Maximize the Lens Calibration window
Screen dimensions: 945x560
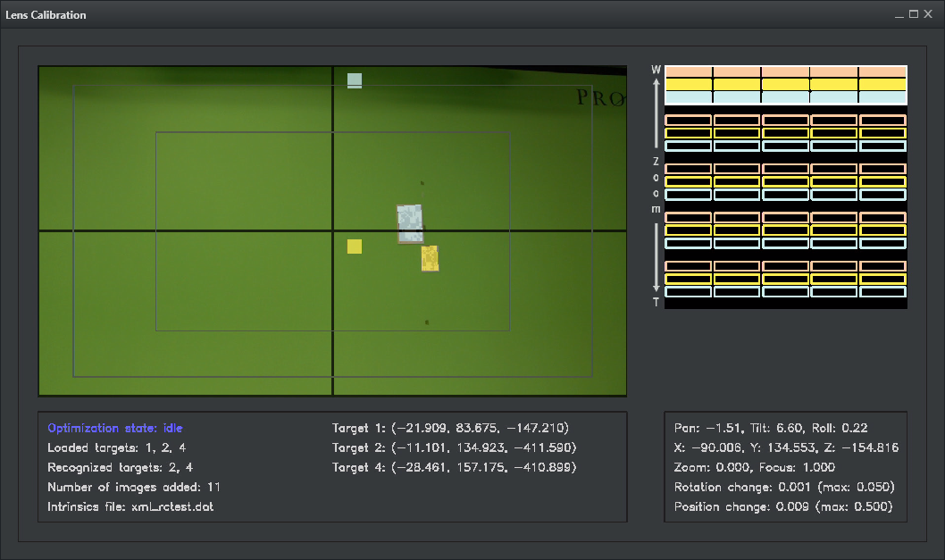(914, 14)
